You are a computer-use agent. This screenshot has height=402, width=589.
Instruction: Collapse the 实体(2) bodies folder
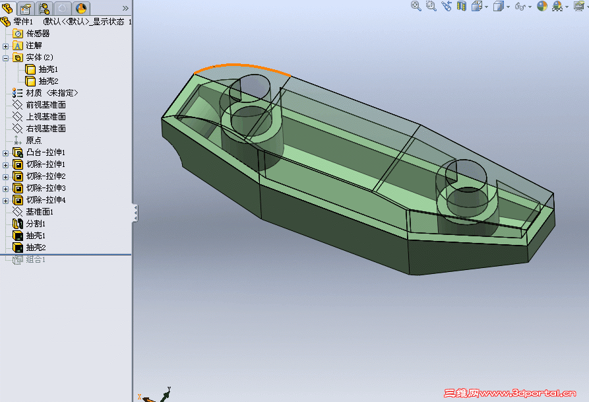6,58
